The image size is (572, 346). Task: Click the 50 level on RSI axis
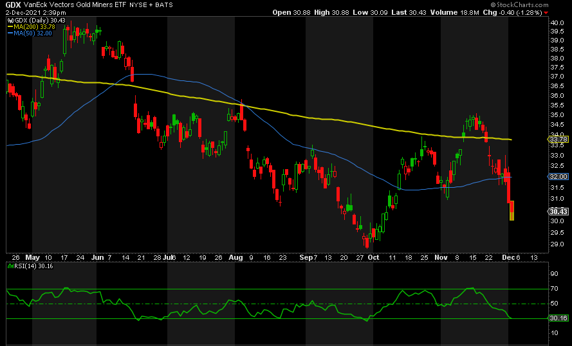555,304
